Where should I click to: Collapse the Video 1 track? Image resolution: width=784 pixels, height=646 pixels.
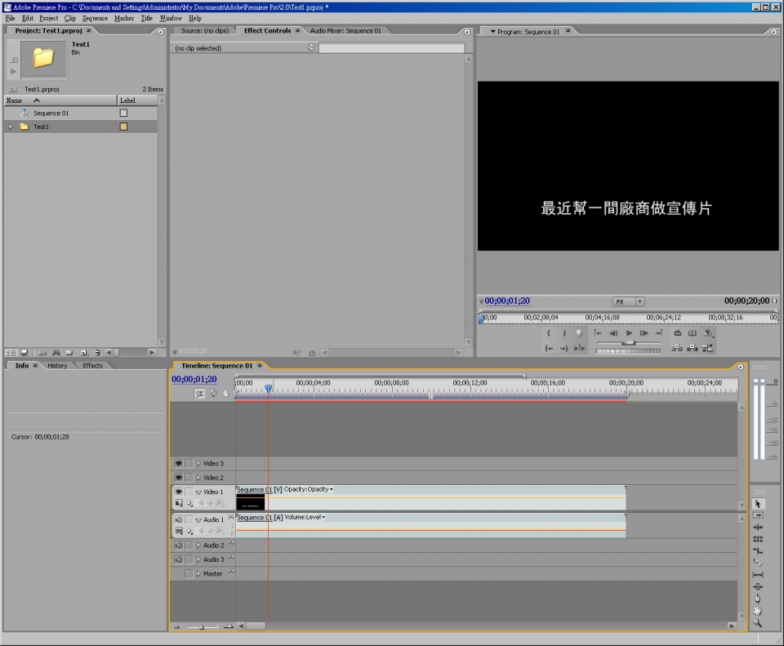(x=198, y=492)
